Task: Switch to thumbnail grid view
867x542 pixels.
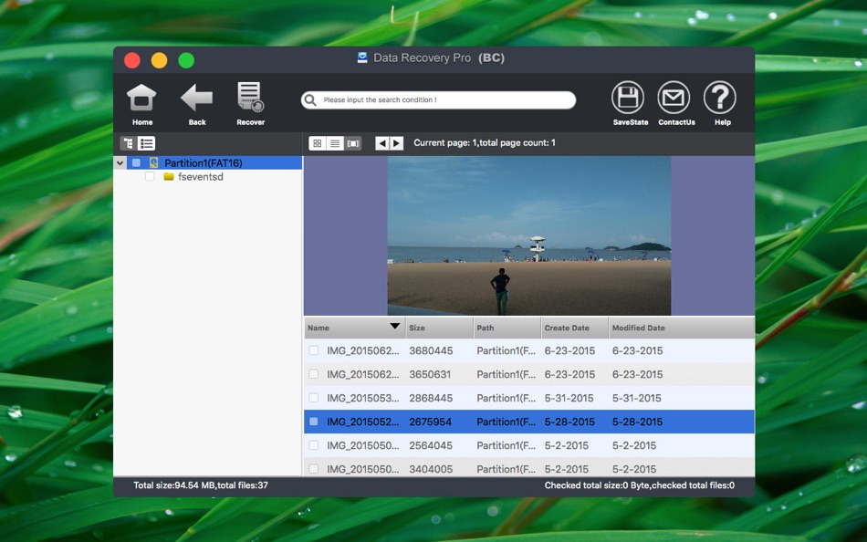Action: pos(317,143)
